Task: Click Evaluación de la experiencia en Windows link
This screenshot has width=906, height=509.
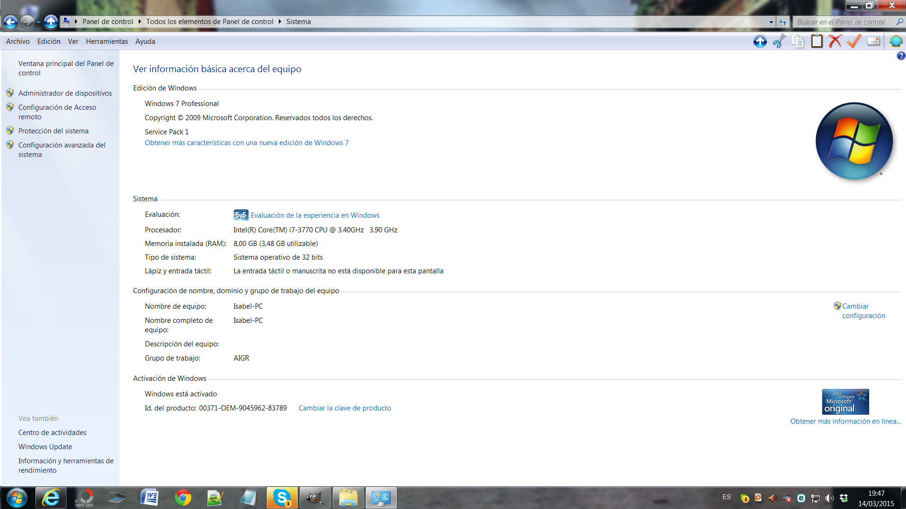Action: (315, 215)
